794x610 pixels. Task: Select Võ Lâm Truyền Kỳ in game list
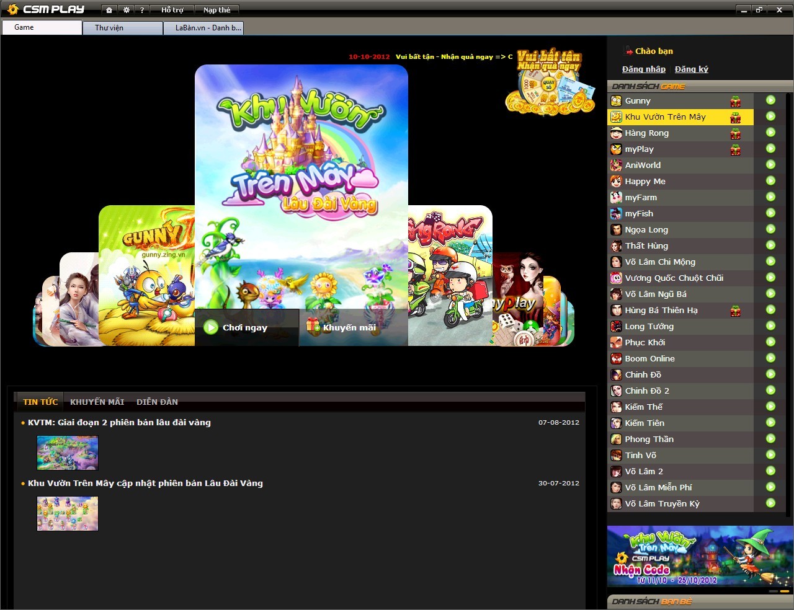click(680, 504)
